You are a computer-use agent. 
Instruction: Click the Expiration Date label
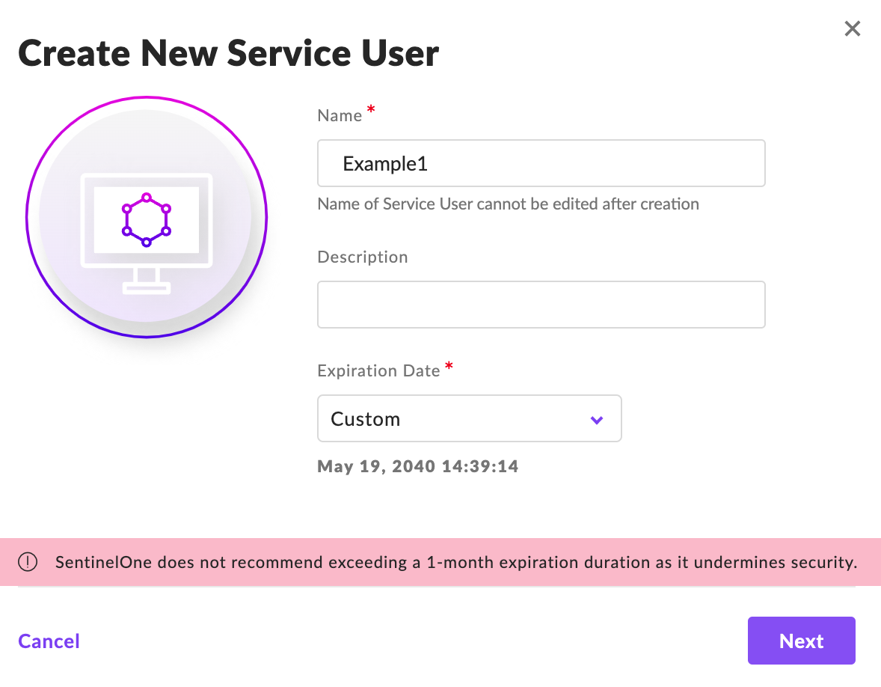(x=378, y=370)
